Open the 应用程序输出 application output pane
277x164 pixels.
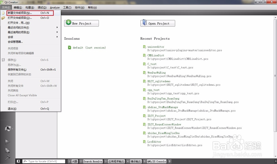coord(114,161)
